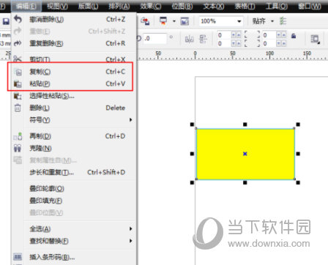The image size is (328, 265).
Task: Open the 工具(O) menu
Action: coord(276,6)
